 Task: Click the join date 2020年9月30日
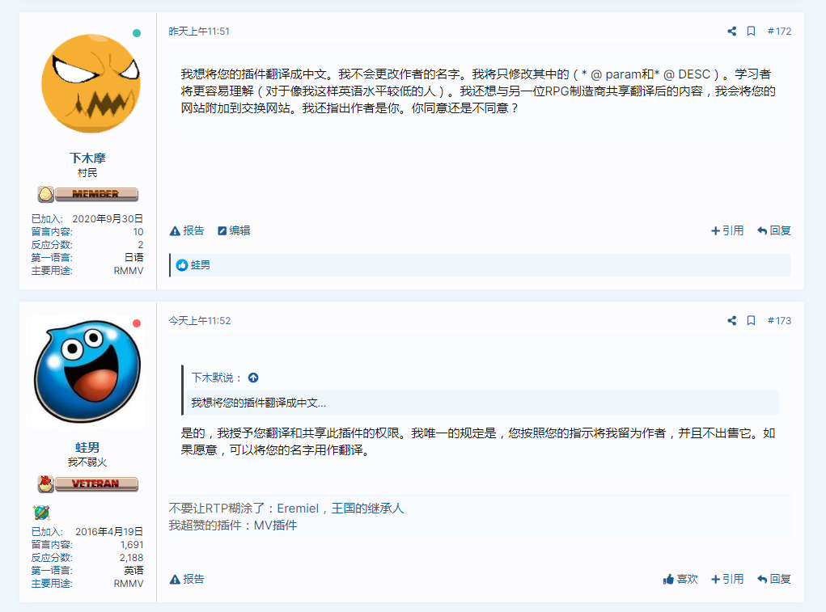point(108,219)
